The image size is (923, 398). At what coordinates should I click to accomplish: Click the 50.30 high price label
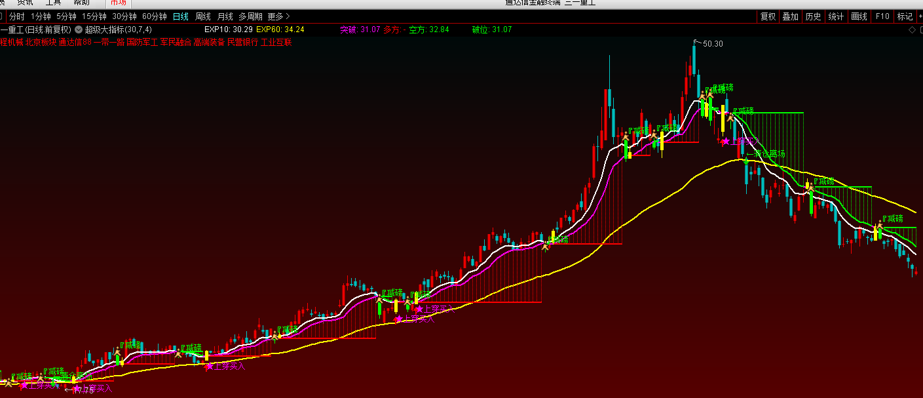[x=713, y=44]
